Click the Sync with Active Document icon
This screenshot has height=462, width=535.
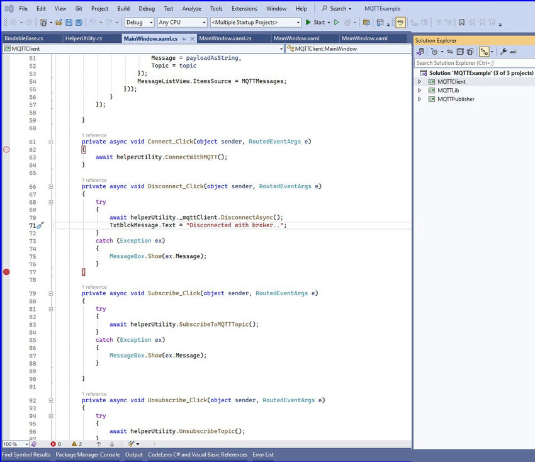450,52
